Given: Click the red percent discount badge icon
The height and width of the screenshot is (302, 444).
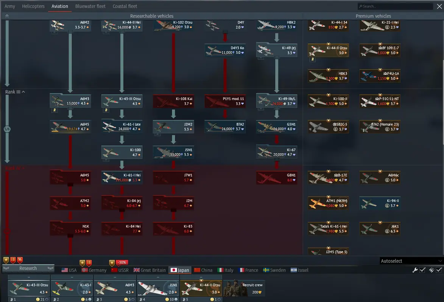Looking at the screenshot, I should click(20, 260).
